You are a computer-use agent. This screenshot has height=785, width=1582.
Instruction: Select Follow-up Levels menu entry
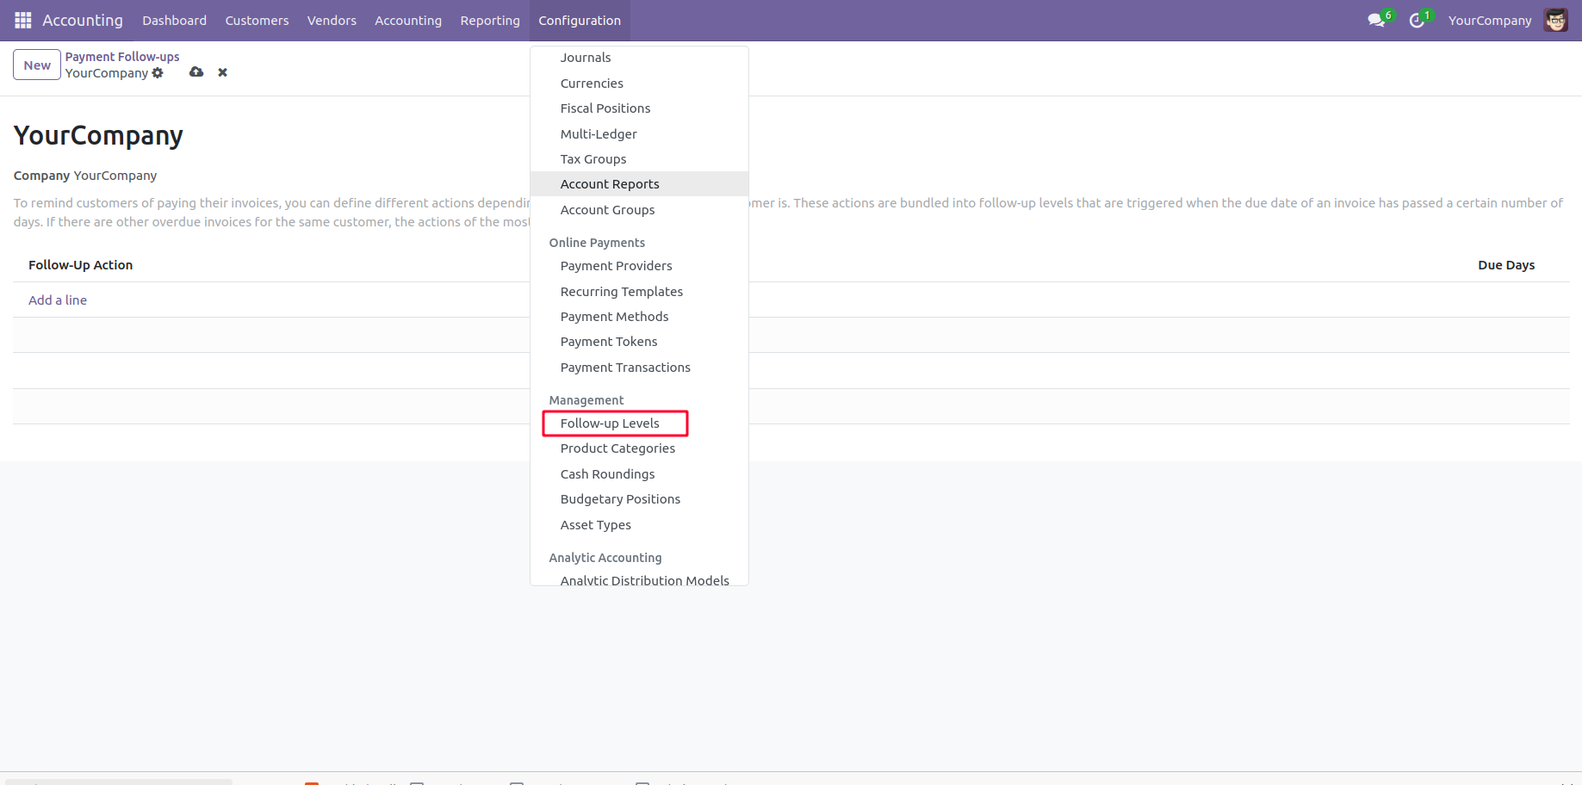click(x=610, y=423)
